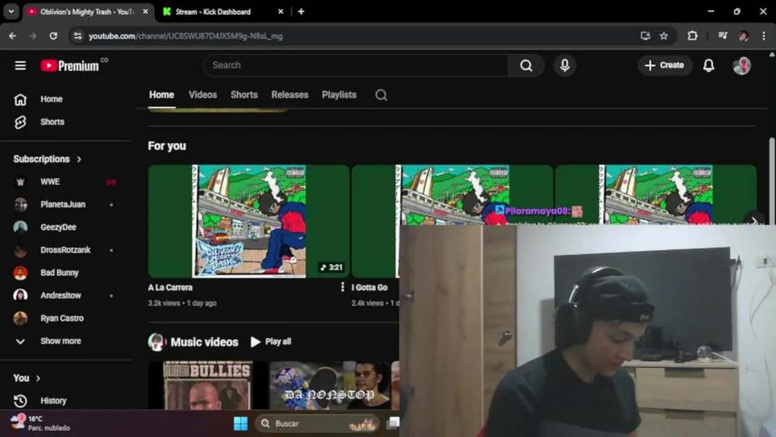Open the Chrome profile avatar
The image size is (776, 437).
pos(743,36)
